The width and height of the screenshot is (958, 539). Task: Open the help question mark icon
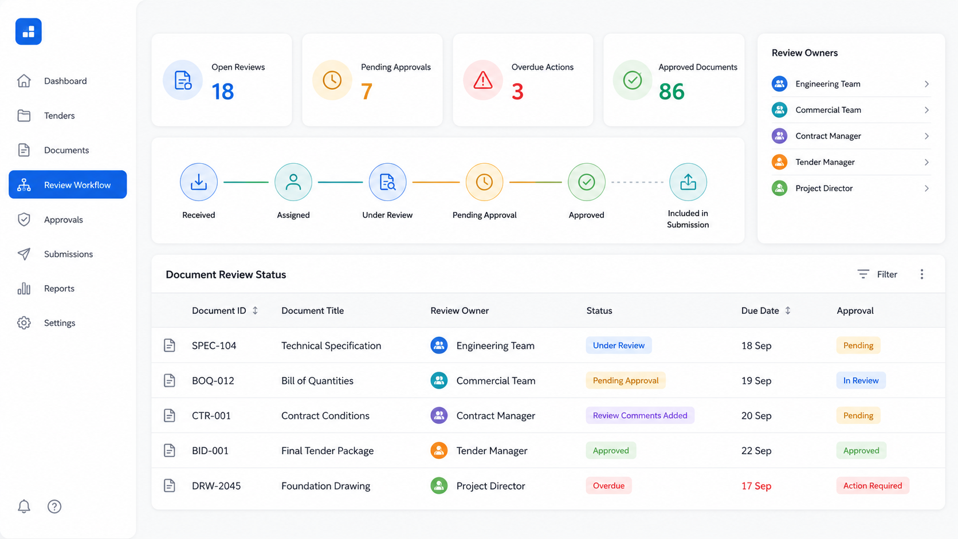click(x=54, y=506)
